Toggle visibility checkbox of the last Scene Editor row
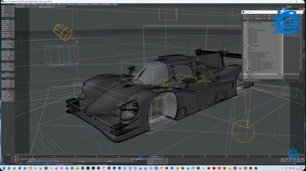 pos(244,78)
